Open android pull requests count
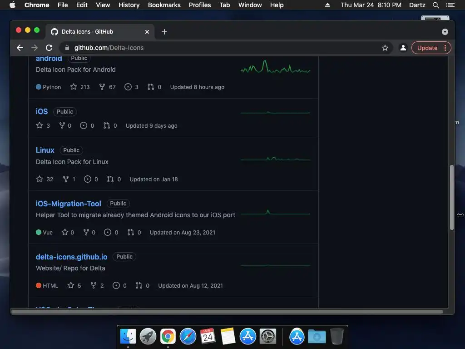Screen dimensions: 465x349 [154, 87]
